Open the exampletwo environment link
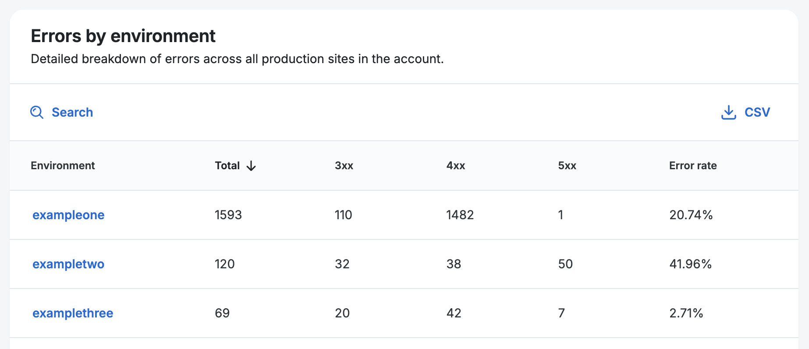Image resolution: width=809 pixels, height=349 pixels. (68, 264)
